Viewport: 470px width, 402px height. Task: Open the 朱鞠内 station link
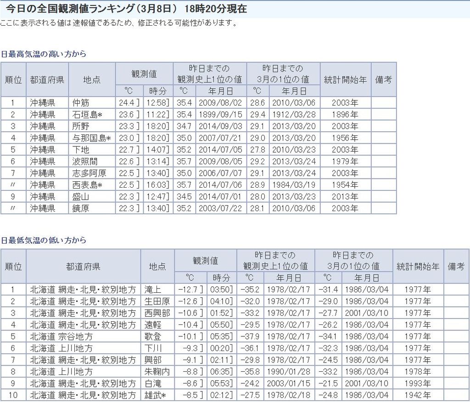coord(157,372)
